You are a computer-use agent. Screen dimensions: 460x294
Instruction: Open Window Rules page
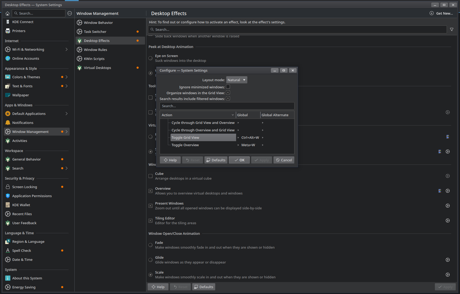(x=110, y=50)
